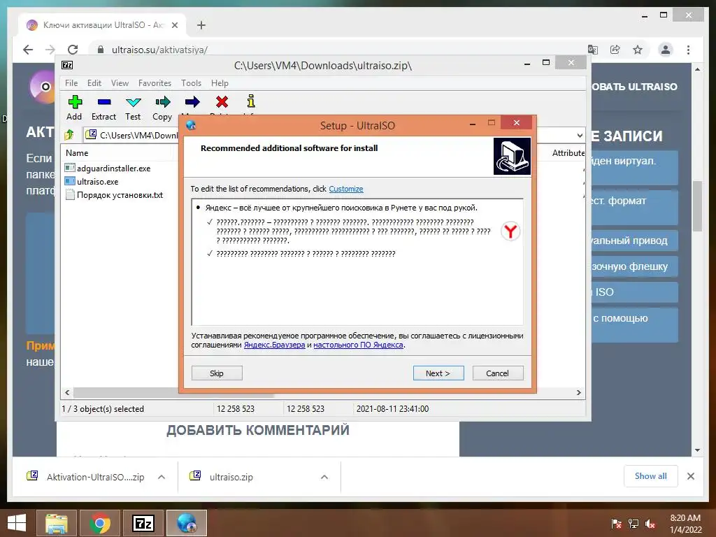
Task: Switch to Chrome in taskbar
Action: pyautogui.click(x=99, y=523)
